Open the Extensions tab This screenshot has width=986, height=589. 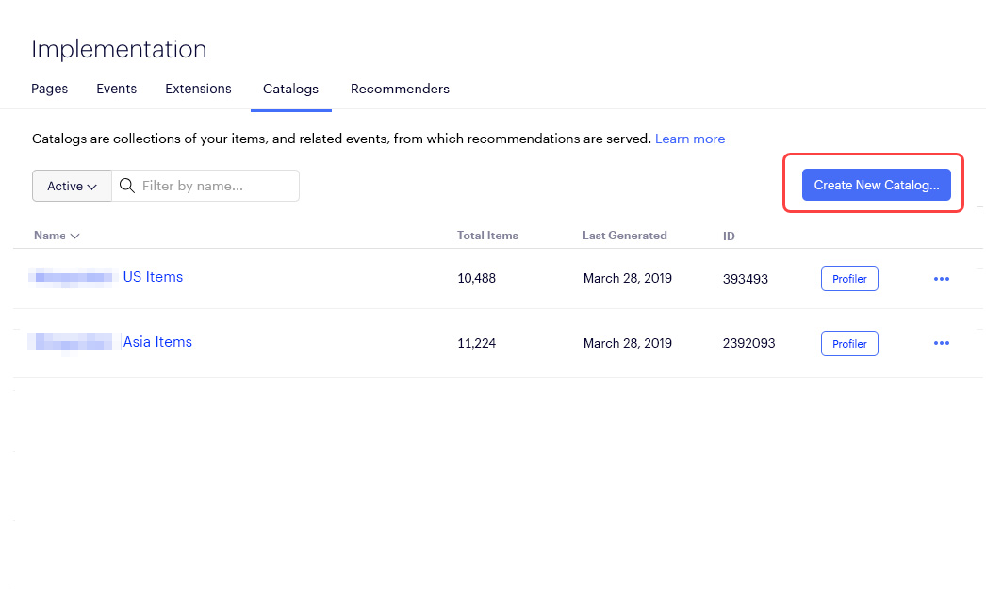pos(198,89)
